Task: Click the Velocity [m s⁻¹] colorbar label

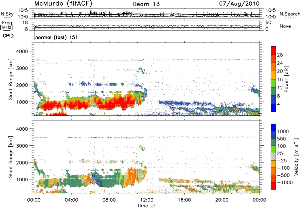Action: tap(296, 157)
